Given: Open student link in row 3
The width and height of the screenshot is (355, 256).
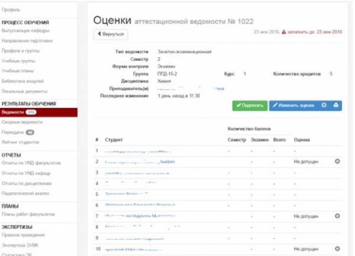Looking at the screenshot, I should pos(137,173).
